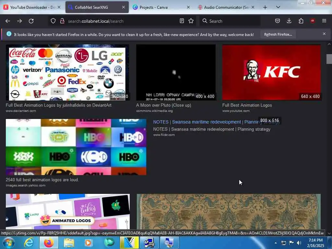Open the ornamental pattern textile thumbnail
The image size is (332, 249).
click(229, 211)
